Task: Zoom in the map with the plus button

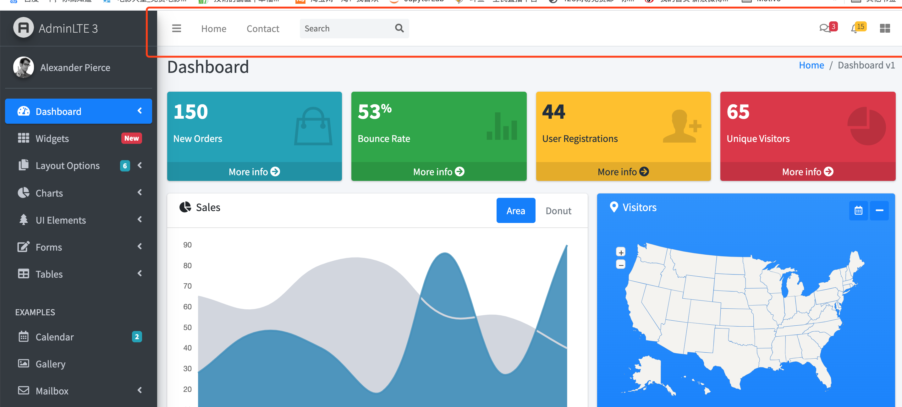Action: pos(621,252)
